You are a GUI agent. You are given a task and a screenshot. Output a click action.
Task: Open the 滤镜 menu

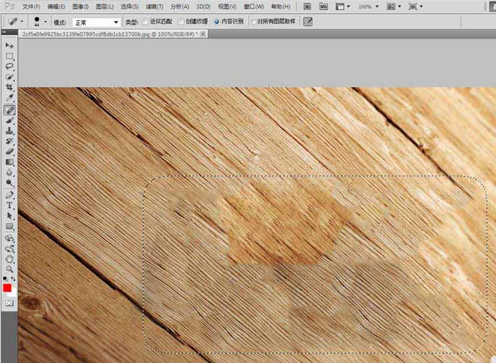point(155,6)
